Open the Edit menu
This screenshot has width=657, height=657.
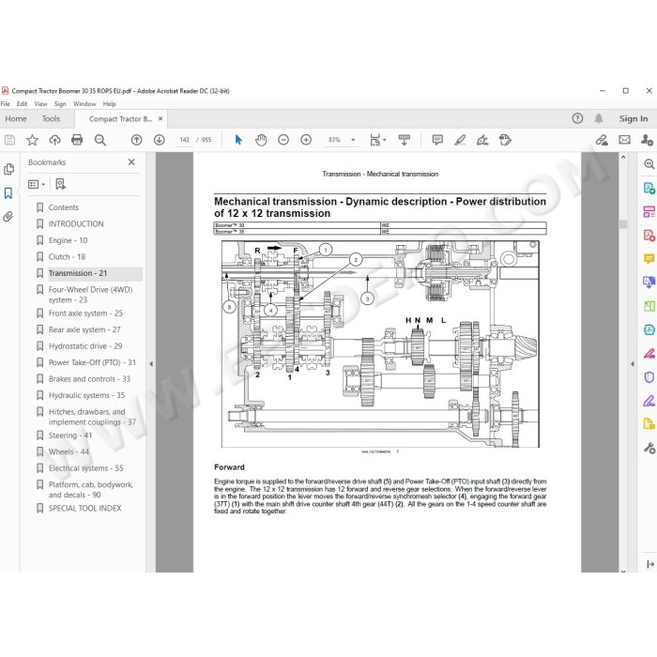click(22, 104)
